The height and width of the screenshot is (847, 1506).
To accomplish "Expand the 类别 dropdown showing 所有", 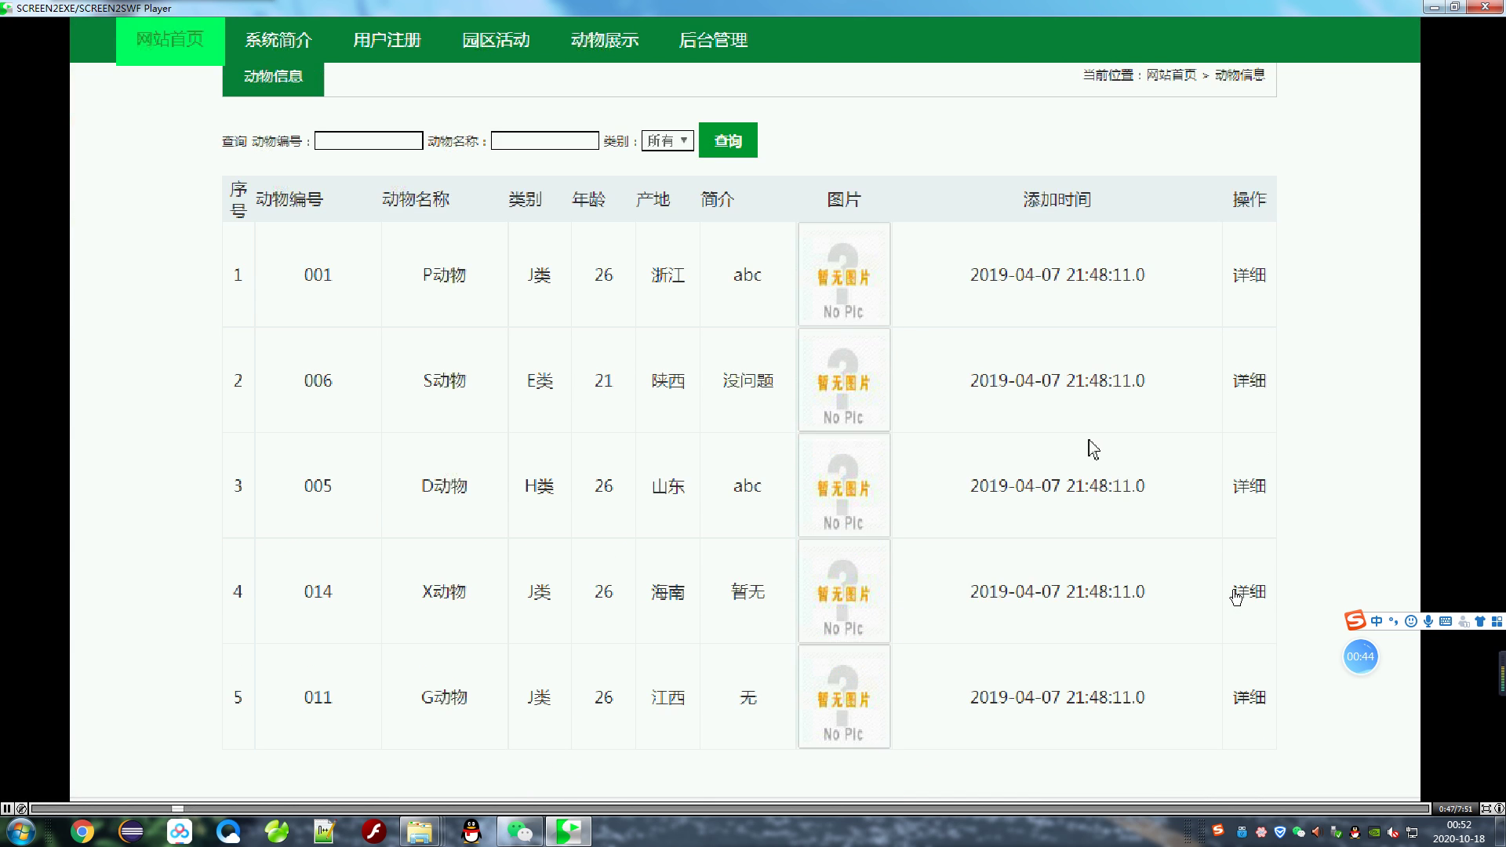I will (x=668, y=141).
